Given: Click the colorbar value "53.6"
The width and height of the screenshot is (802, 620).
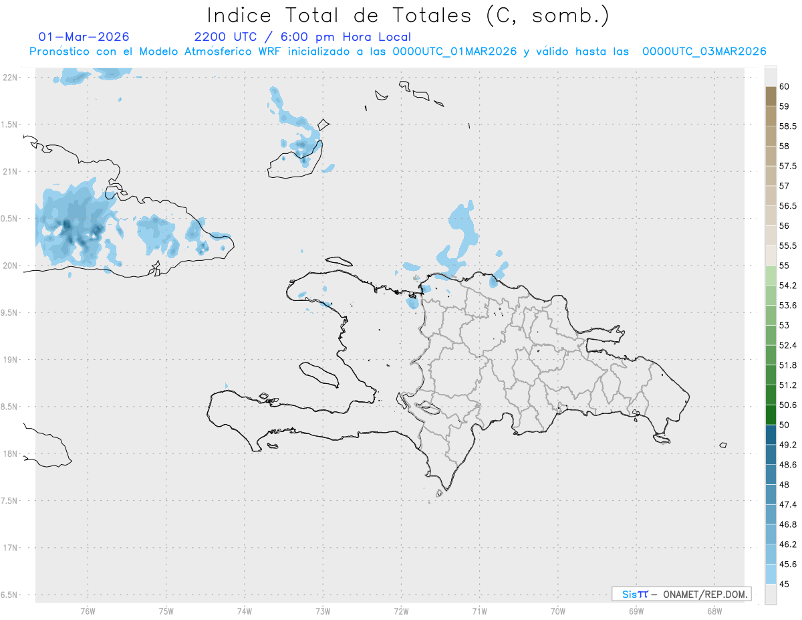Looking at the screenshot, I should point(788,306).
